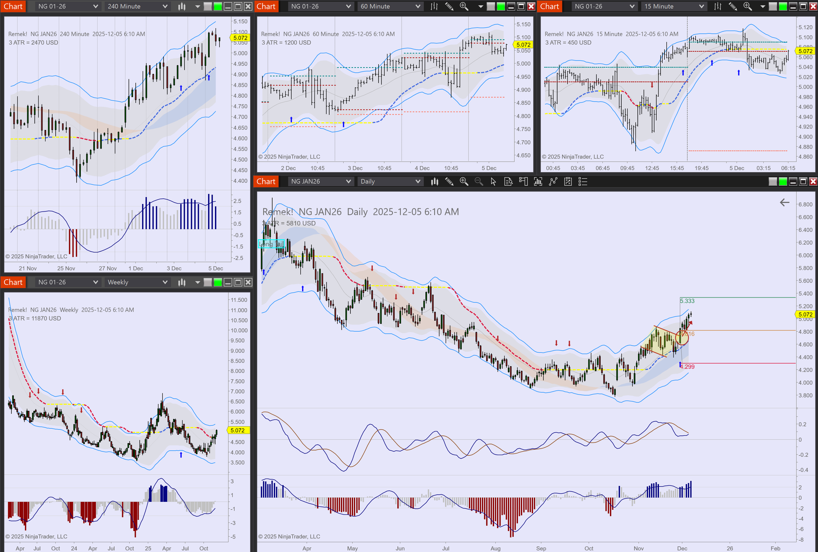Open bar type icon in 60 Minute chart
818x552 pixels.
pos(434,6)
